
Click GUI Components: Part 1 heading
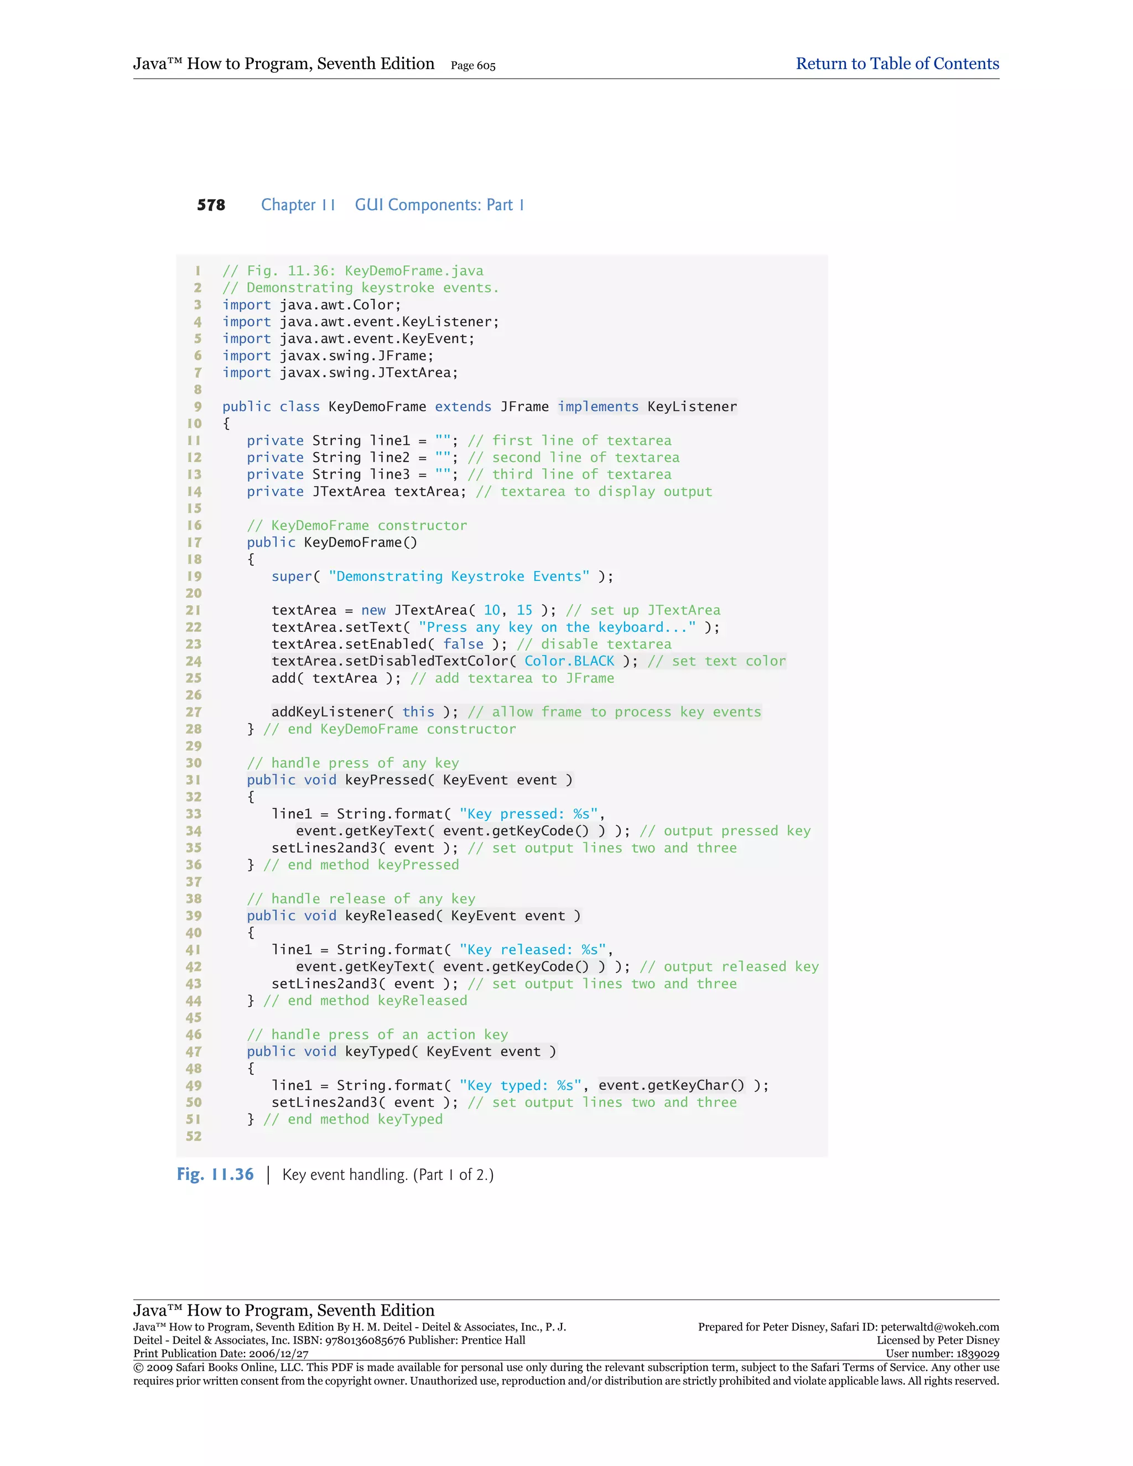439,205
